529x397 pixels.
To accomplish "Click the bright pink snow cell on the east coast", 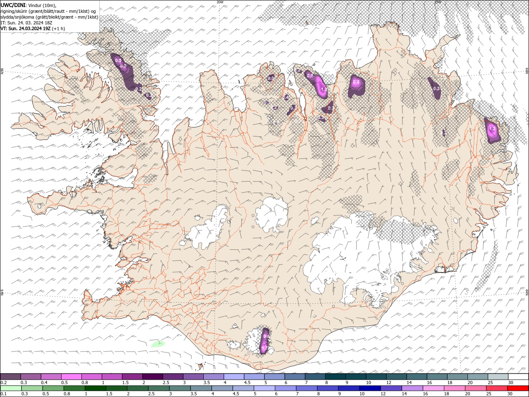I will click(492, 130).
